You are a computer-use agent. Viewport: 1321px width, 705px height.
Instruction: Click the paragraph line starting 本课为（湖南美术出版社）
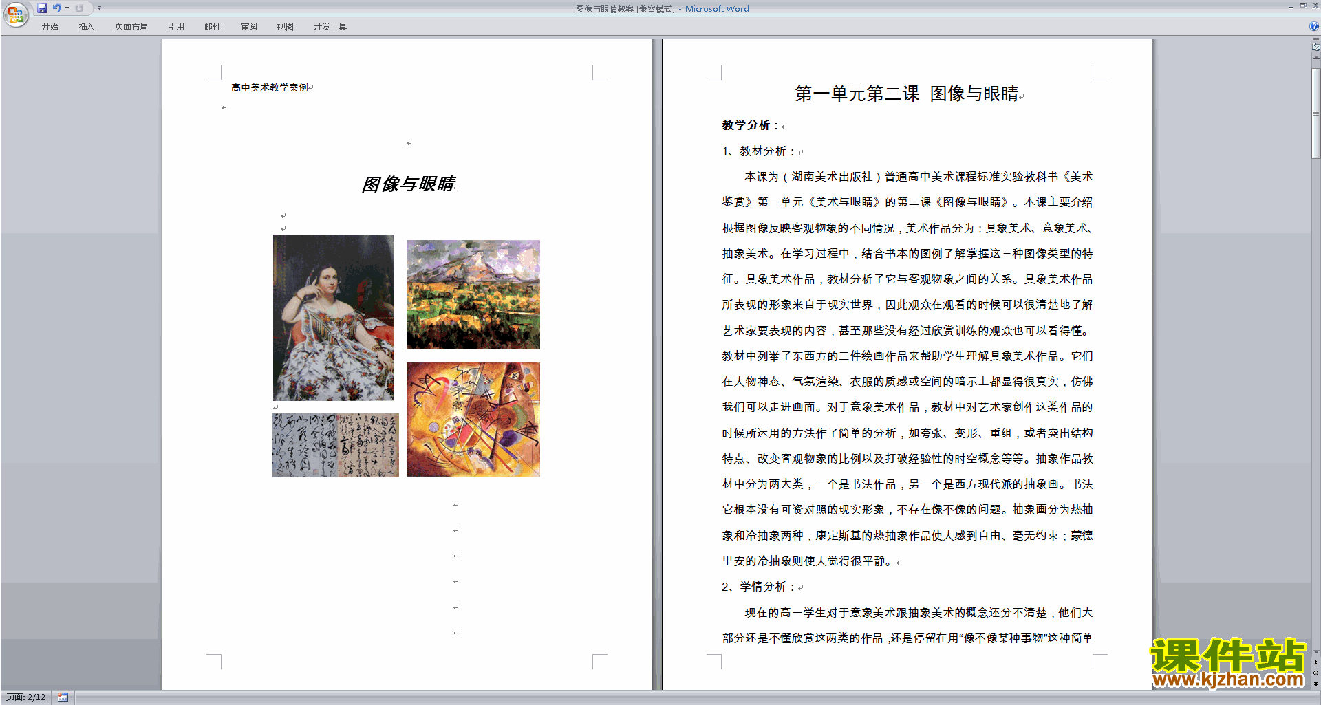[x=919, y=177]
